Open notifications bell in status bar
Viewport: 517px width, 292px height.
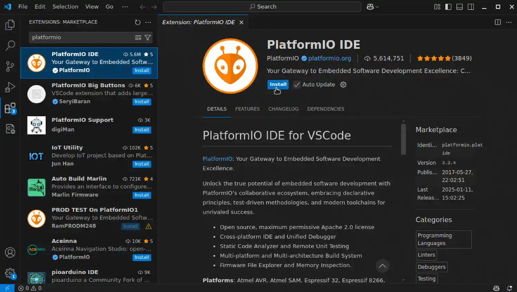(509, 288)
